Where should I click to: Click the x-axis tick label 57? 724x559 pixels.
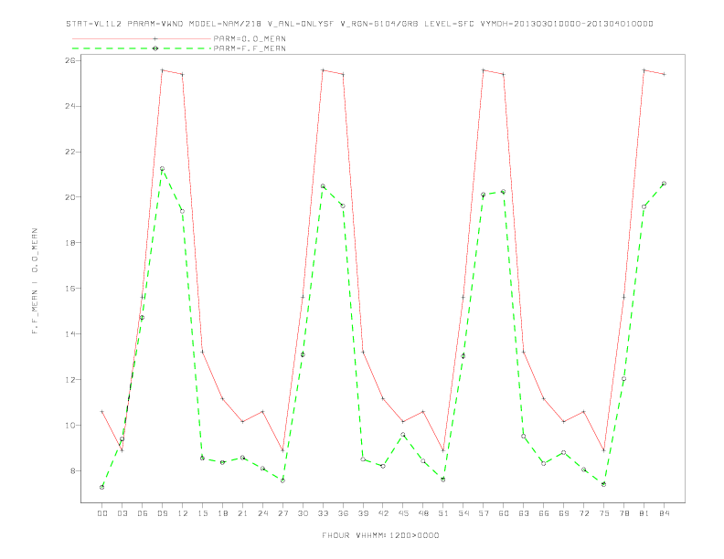[484, 513]
